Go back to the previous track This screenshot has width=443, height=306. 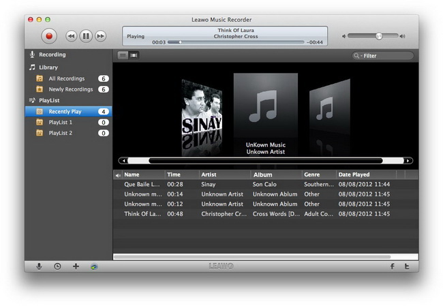71,35
